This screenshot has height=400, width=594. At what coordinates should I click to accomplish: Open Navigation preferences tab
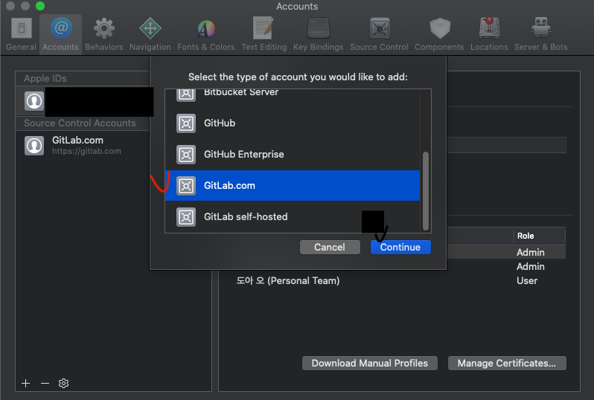(x=150, y=35)
